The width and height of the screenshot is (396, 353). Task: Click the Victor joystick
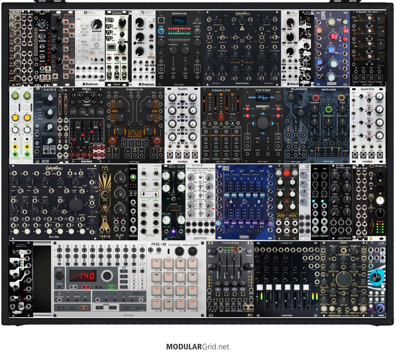pos(263,123)
